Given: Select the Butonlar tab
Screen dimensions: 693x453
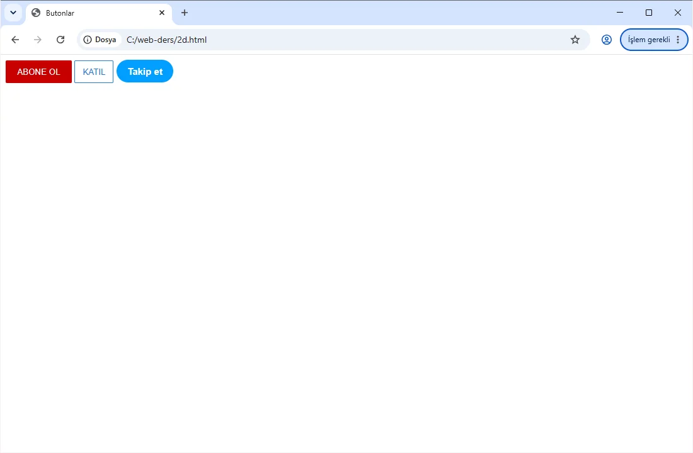Looking at the screenshot, I should point(99,13).
